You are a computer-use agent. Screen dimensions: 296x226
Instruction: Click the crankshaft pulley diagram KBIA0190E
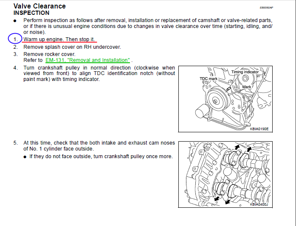226,99
